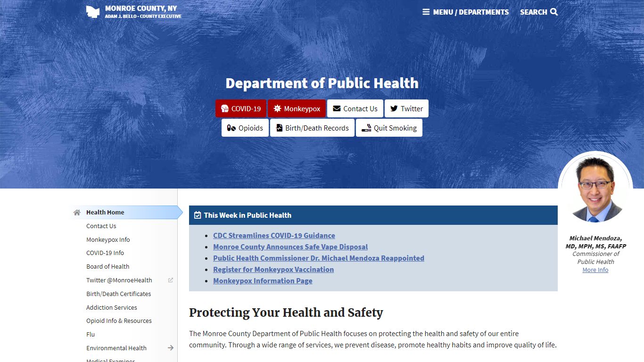Click the search magnifier icon
Image resolution: width=644 pixels, height=362 pixels.
(x=554, y=12)
